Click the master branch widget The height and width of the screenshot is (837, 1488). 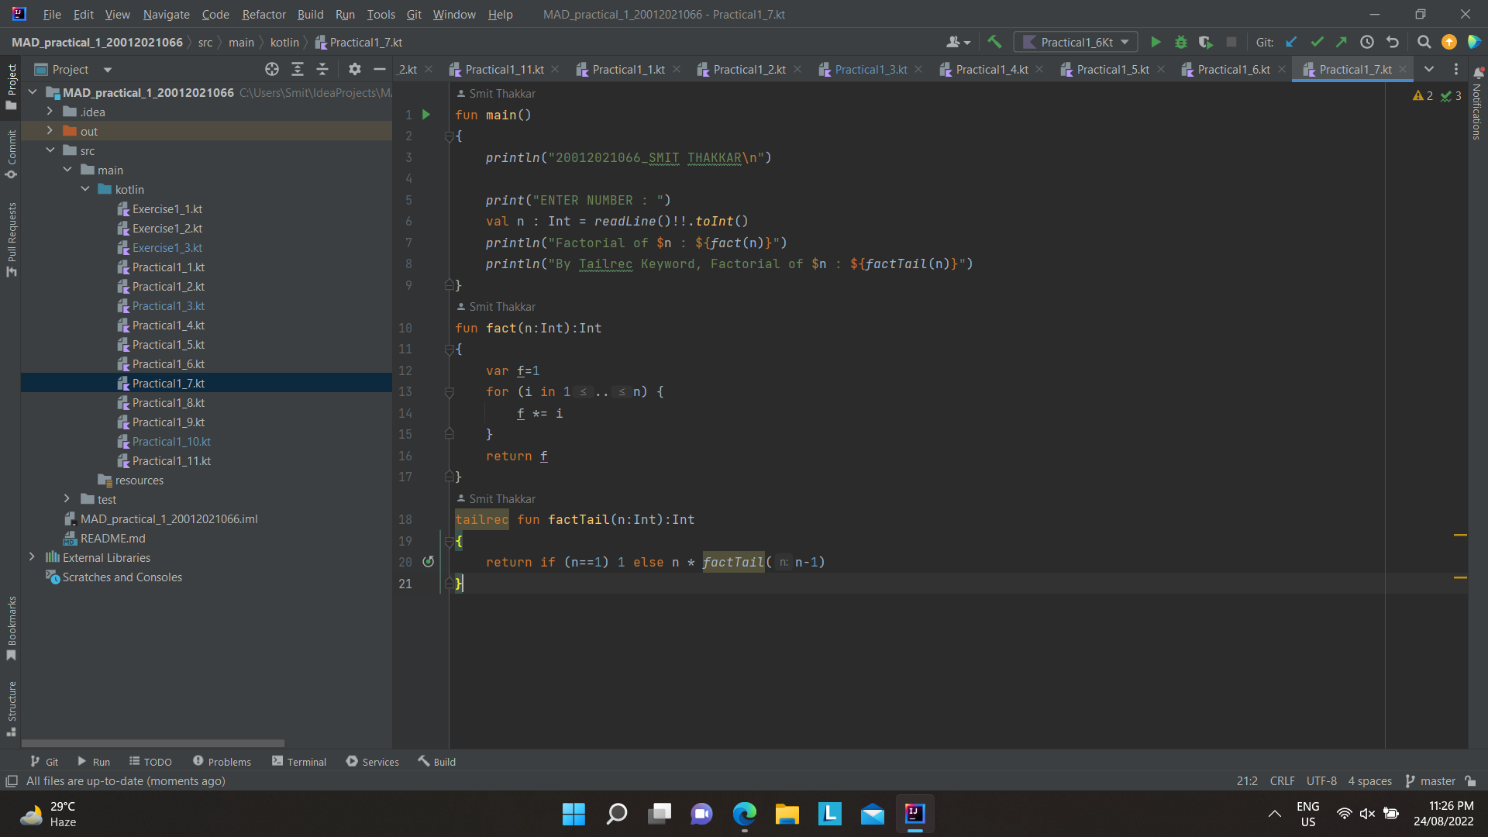1431,781
